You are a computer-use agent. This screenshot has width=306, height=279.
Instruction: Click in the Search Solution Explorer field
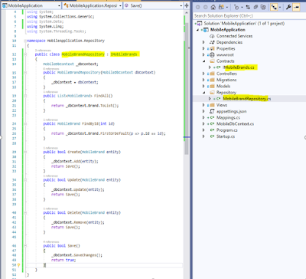tap(249, 16)
